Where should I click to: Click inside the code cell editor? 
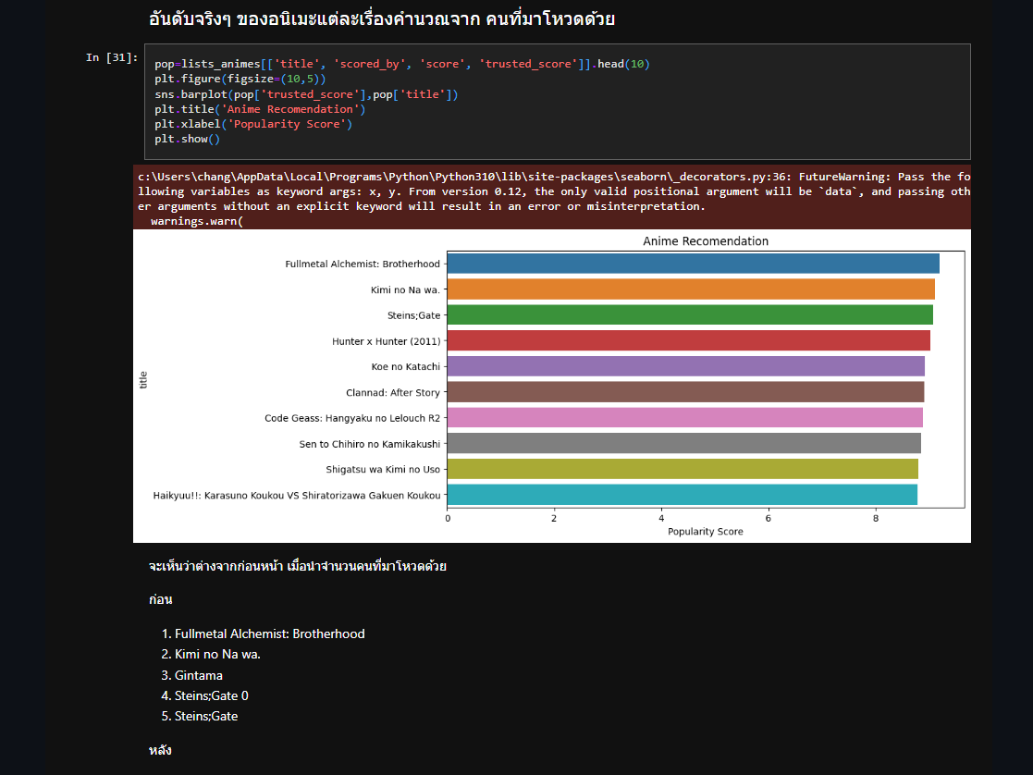558,102
